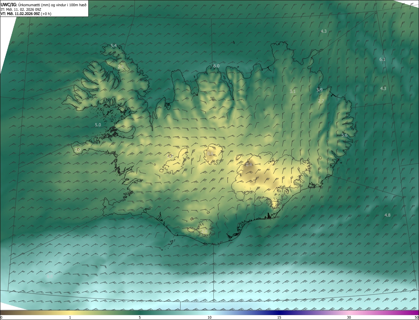
Task: Select the 3.1 value label
Action: pos(293,92)
